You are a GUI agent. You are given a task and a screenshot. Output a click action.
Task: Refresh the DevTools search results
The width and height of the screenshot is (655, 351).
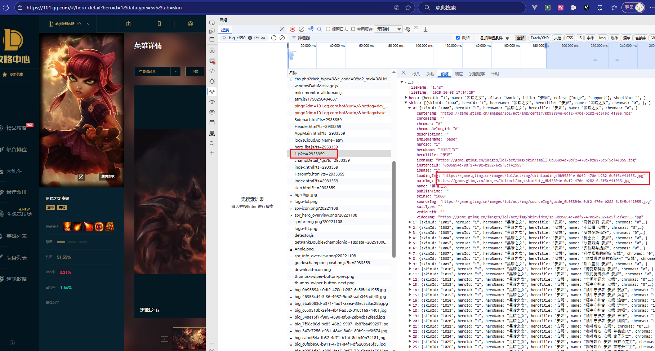(274, 38)
